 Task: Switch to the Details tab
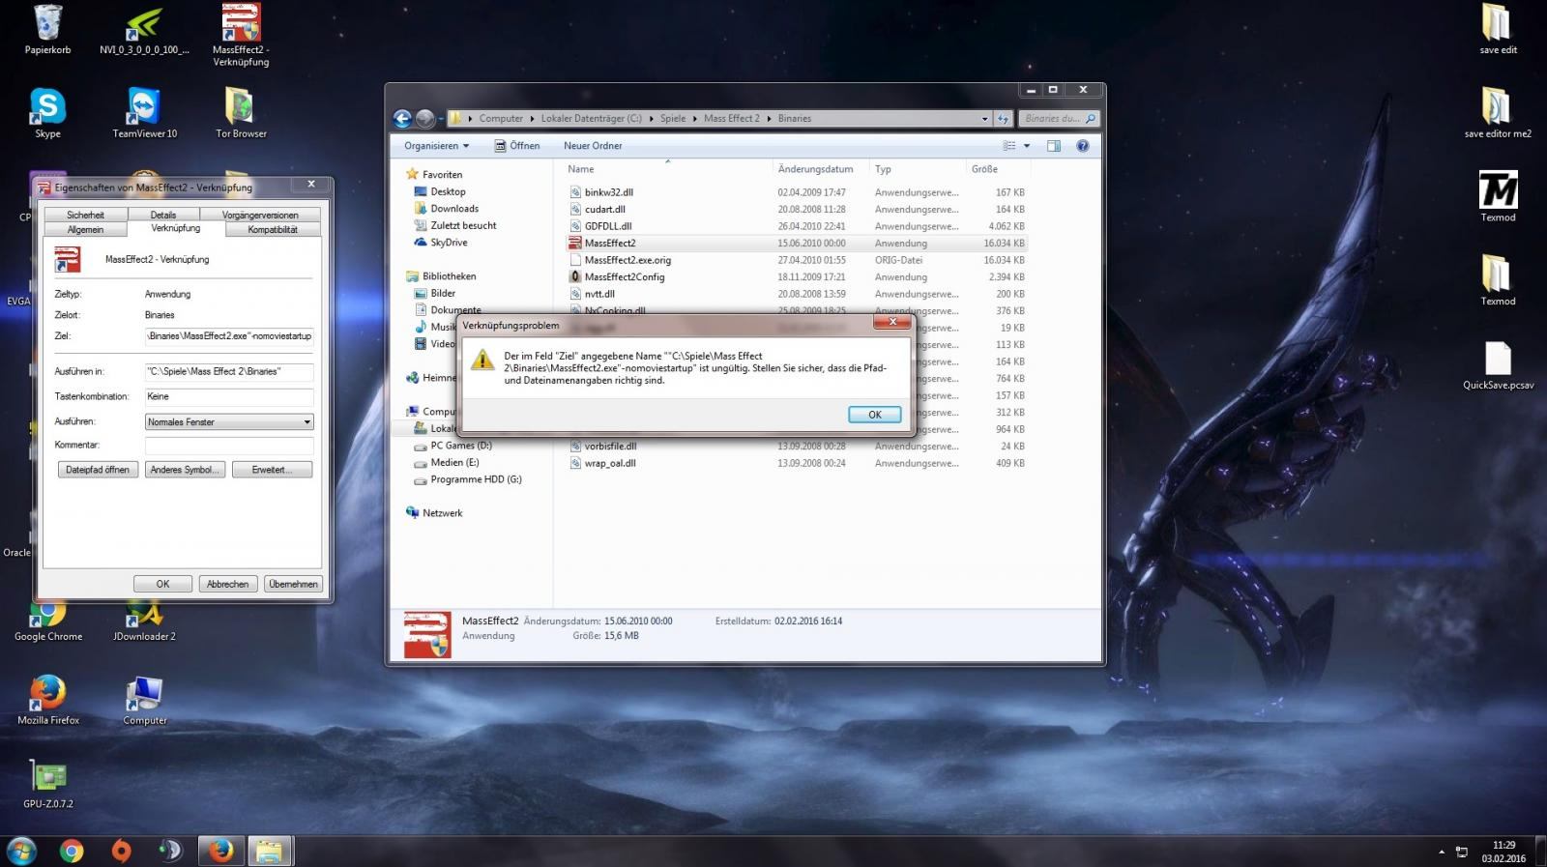pos(163,216)
